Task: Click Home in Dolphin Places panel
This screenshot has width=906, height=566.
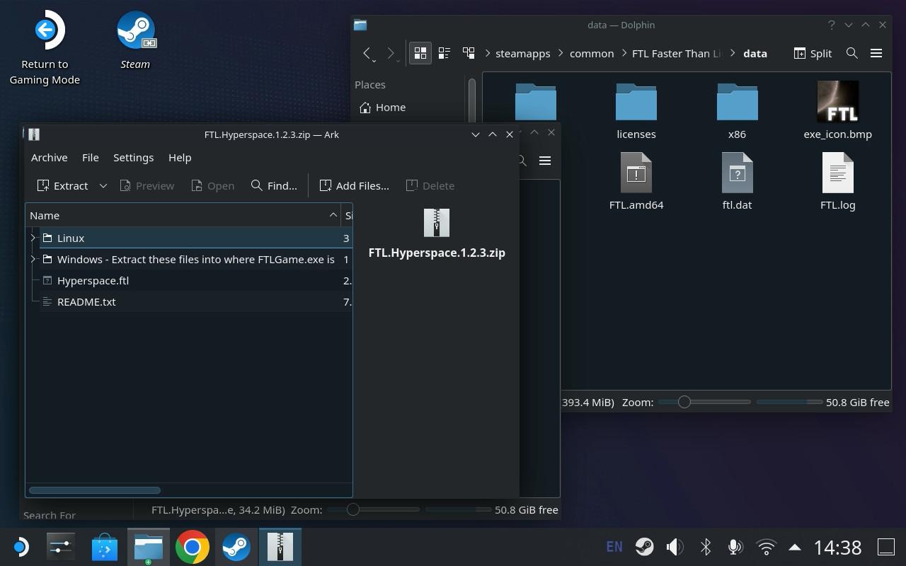Action: click(x=383, y=107)
